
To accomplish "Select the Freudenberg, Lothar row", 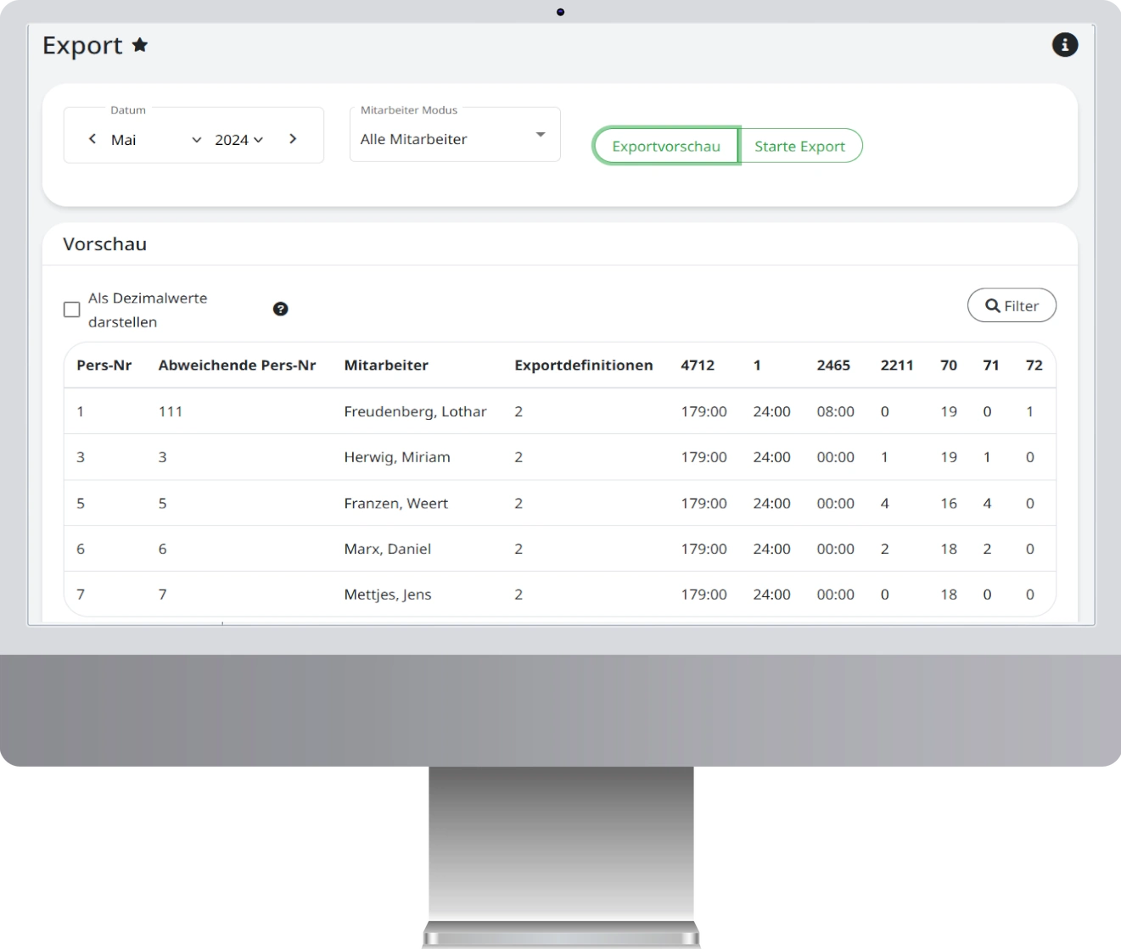I will tap(415, 411).
